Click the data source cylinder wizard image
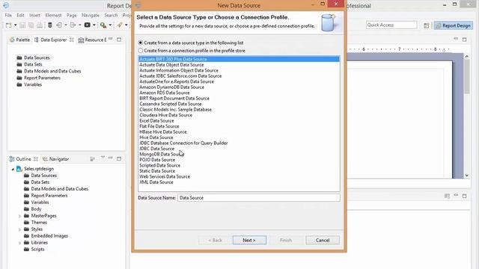 329,22
